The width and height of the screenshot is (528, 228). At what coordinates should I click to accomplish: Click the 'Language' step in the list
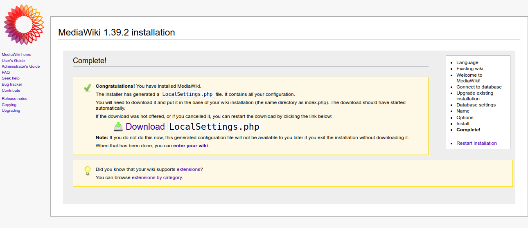pos(467,62)
